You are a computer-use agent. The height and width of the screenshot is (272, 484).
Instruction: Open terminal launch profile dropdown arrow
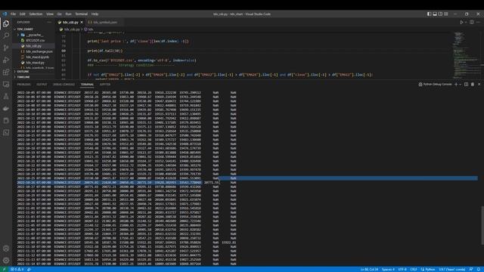coord(460,84)
